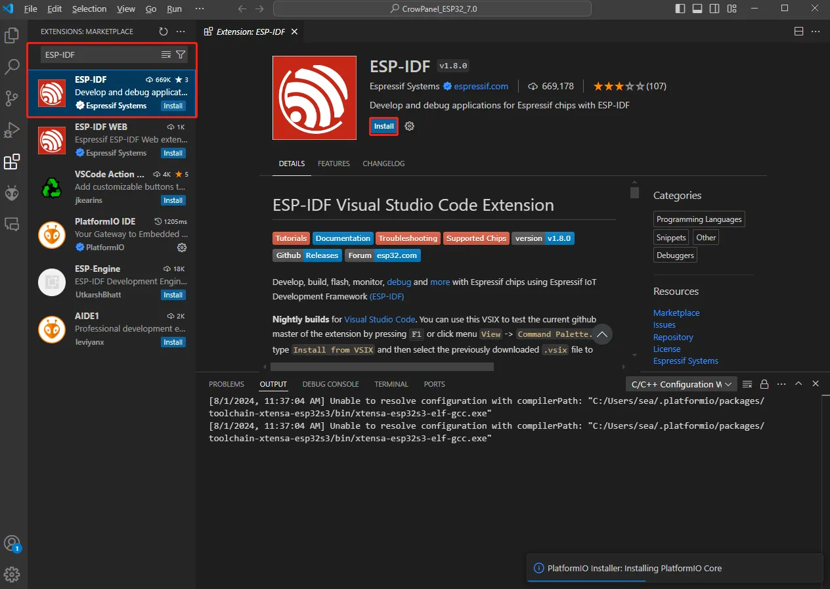Open the Run menu

pos(175,9)
